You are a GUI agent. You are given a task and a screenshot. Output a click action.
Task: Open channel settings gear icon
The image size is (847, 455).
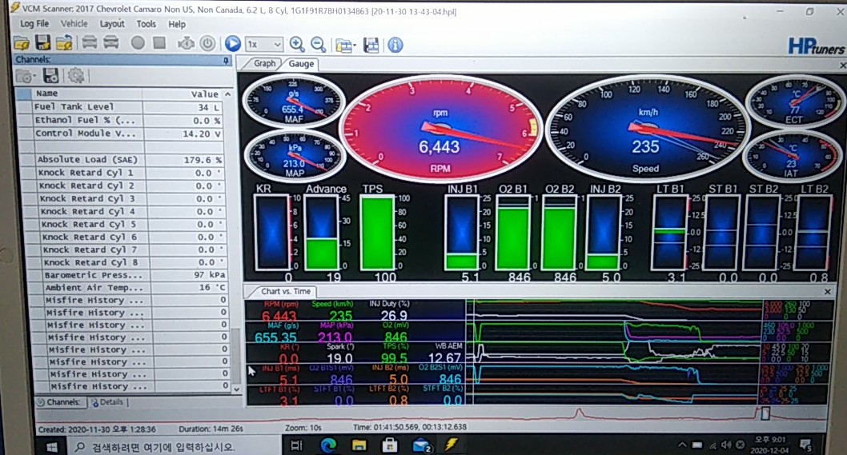(76, 76)
